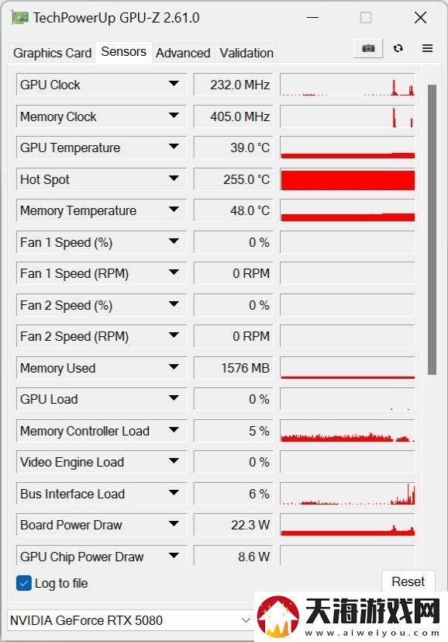Click the Memory Controller Load graph
448x642 pixels.
[x=347, y=431]
